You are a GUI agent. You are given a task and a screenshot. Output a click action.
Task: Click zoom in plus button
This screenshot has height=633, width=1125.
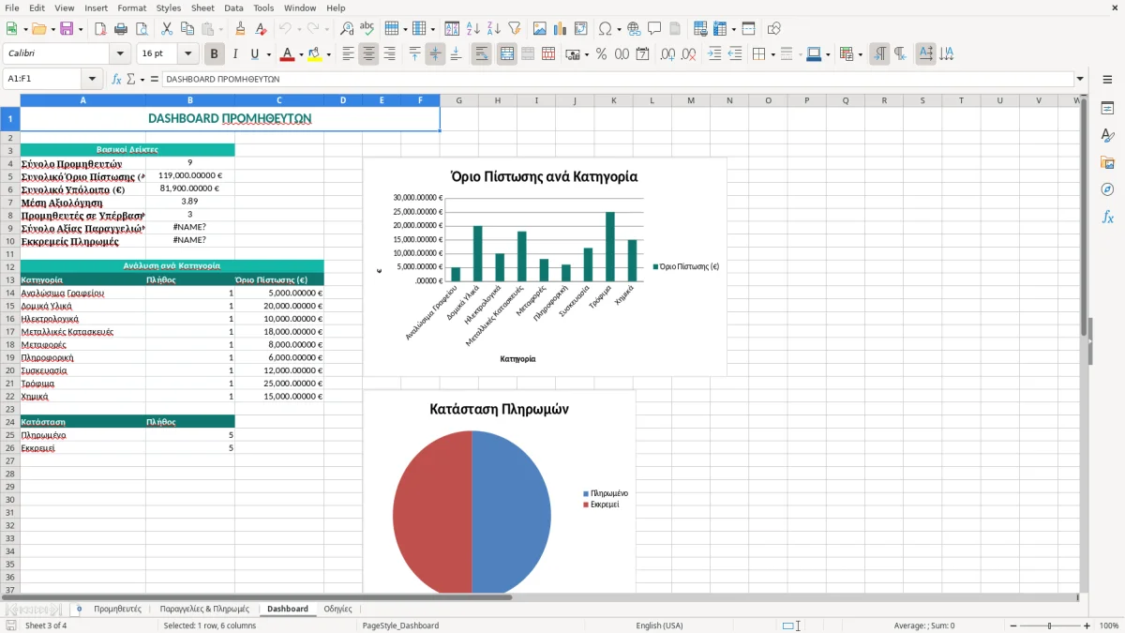(1087, 625)
